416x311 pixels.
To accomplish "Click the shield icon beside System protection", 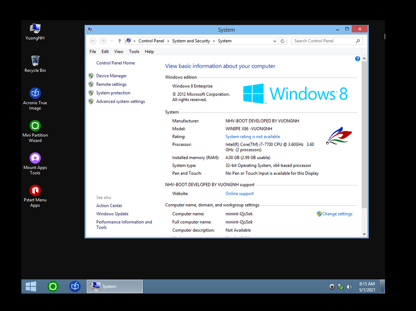I will click(x=91, y=93).
